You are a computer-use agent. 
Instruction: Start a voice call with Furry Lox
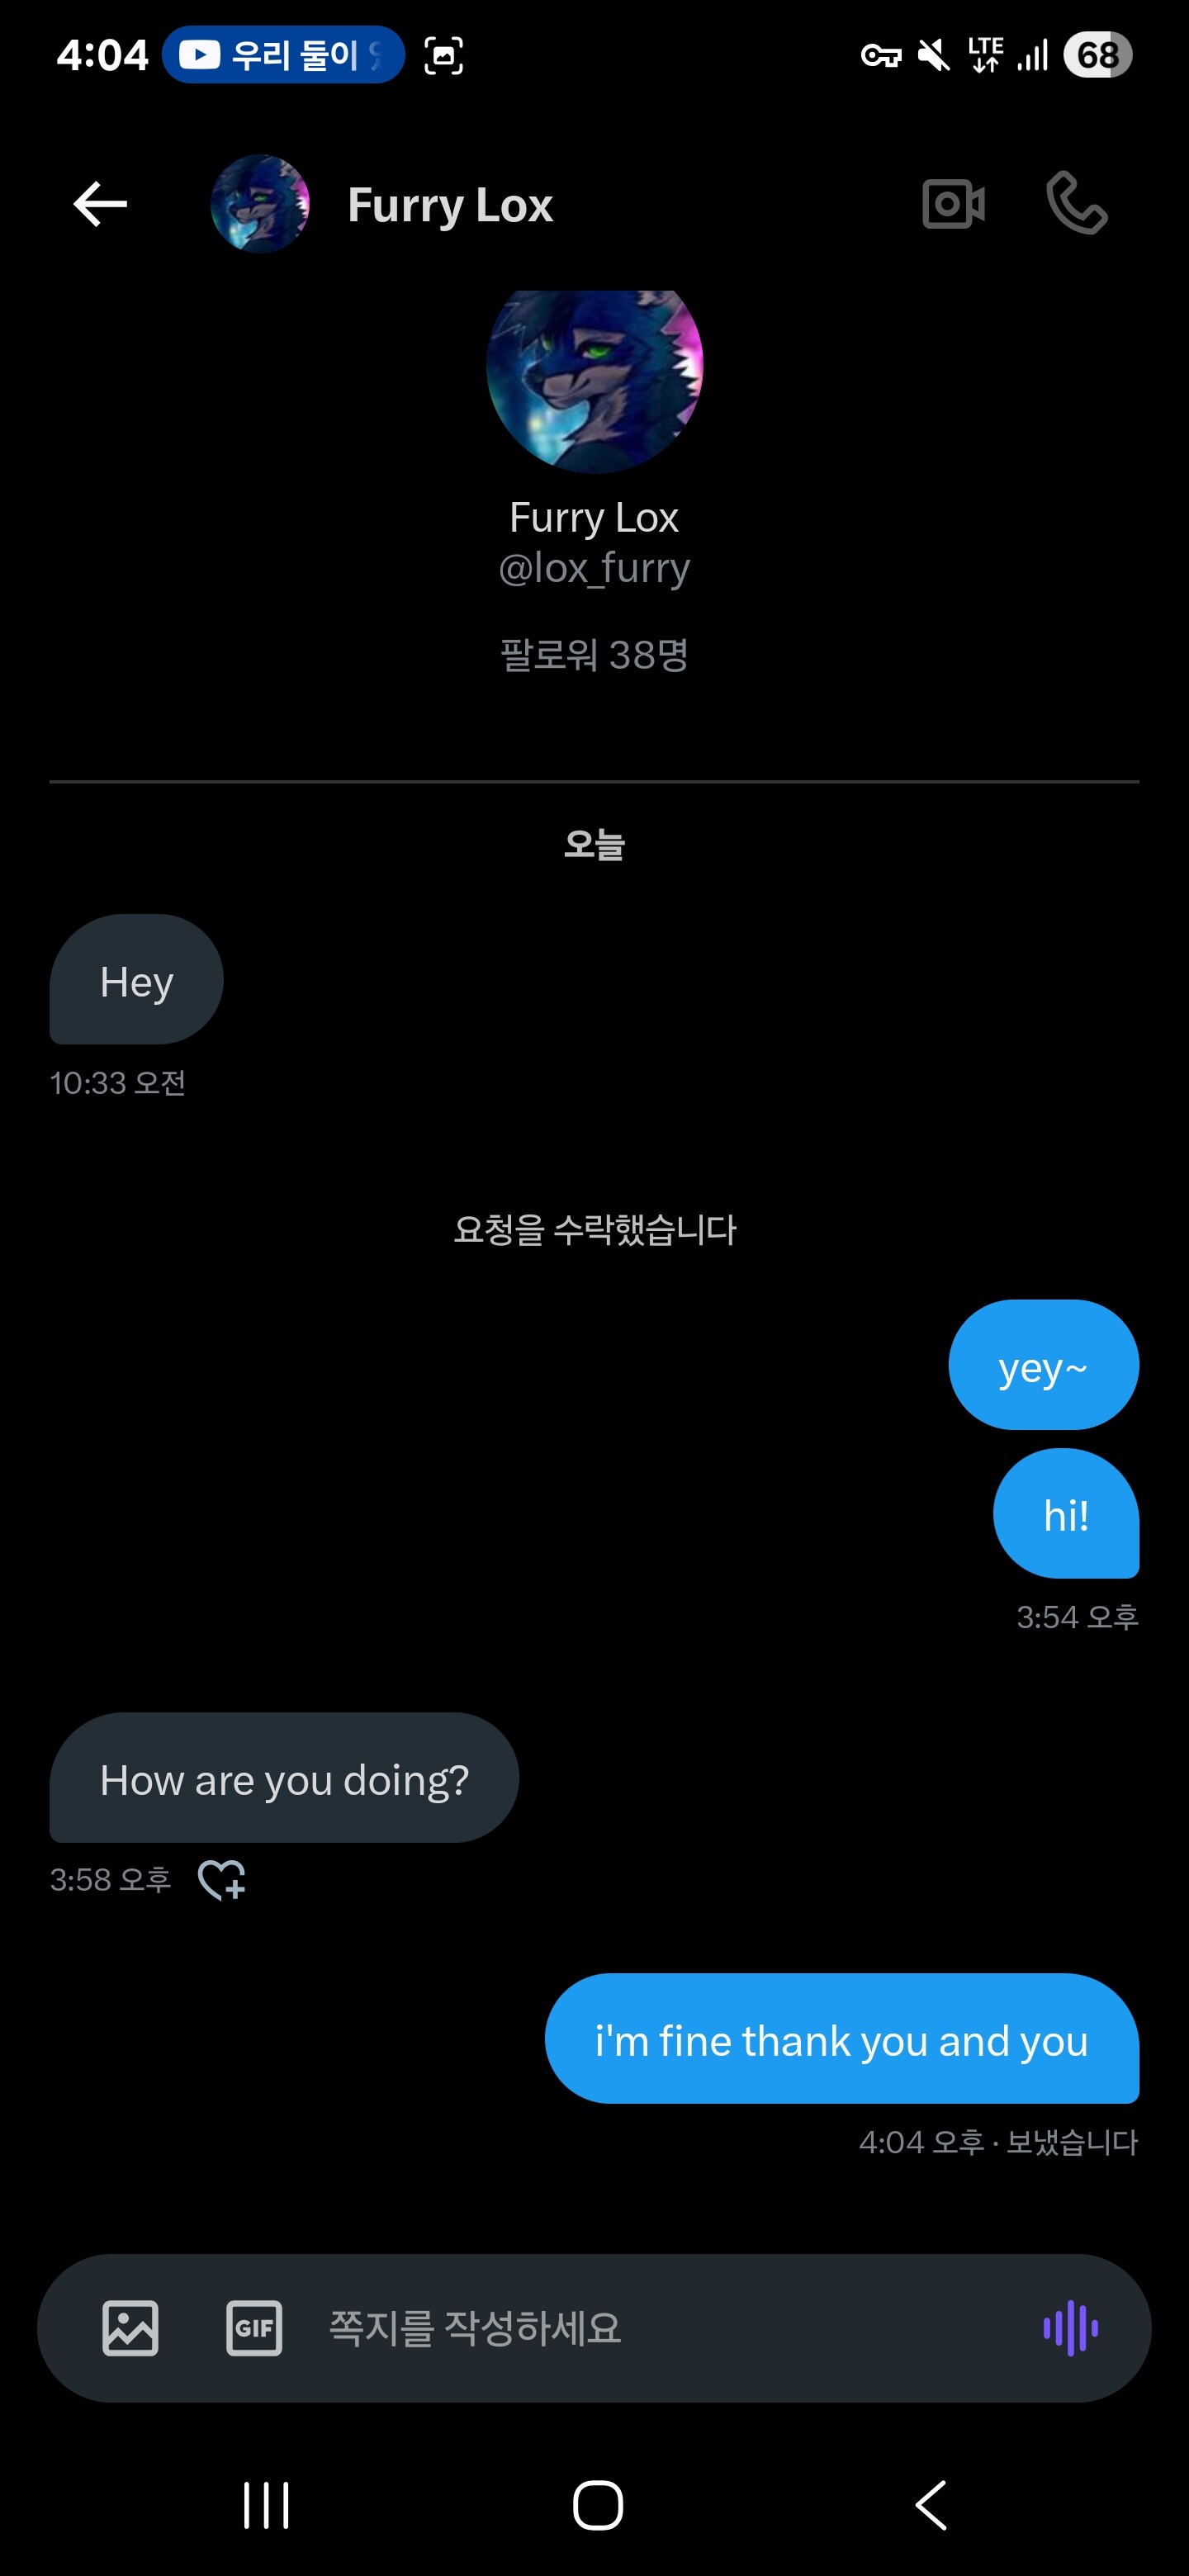click(x=1076, y=204)
